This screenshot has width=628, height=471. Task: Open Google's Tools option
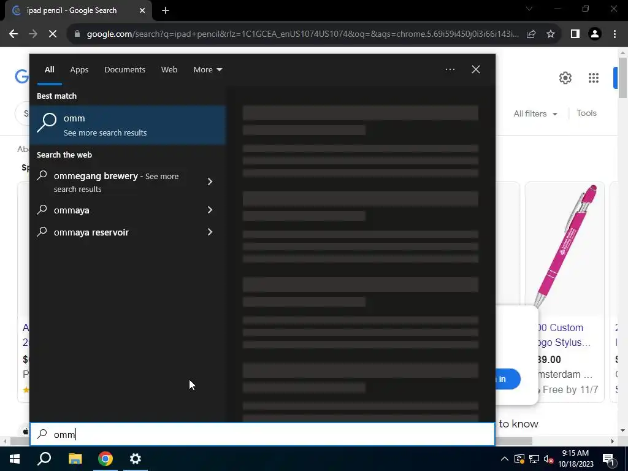point(586,113)
